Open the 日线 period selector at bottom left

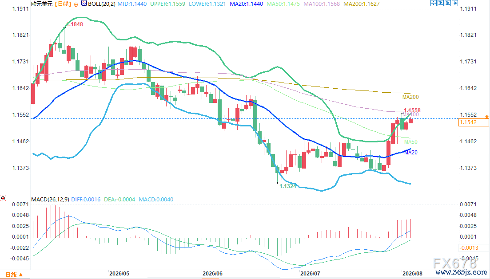pyautogui.click(x=14, y=275)
